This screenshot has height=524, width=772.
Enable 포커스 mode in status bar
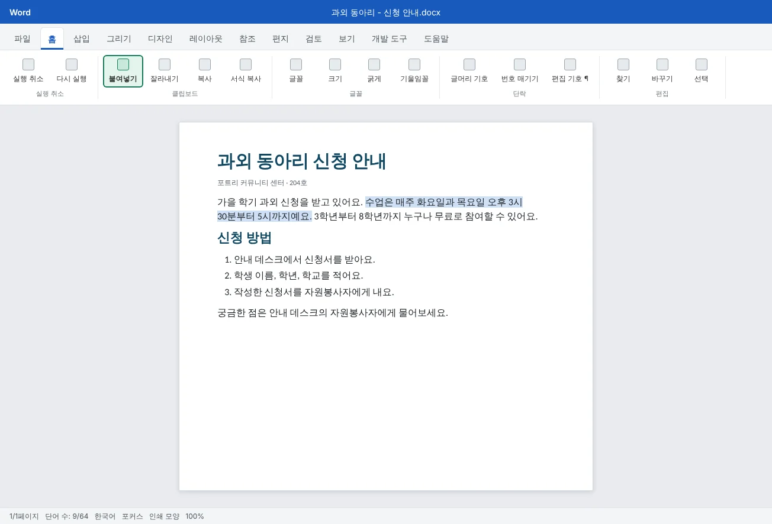pos(133,516)
